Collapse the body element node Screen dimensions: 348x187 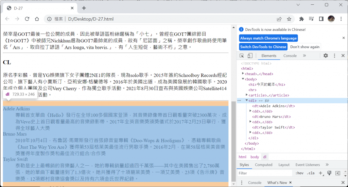pos(243,79)
